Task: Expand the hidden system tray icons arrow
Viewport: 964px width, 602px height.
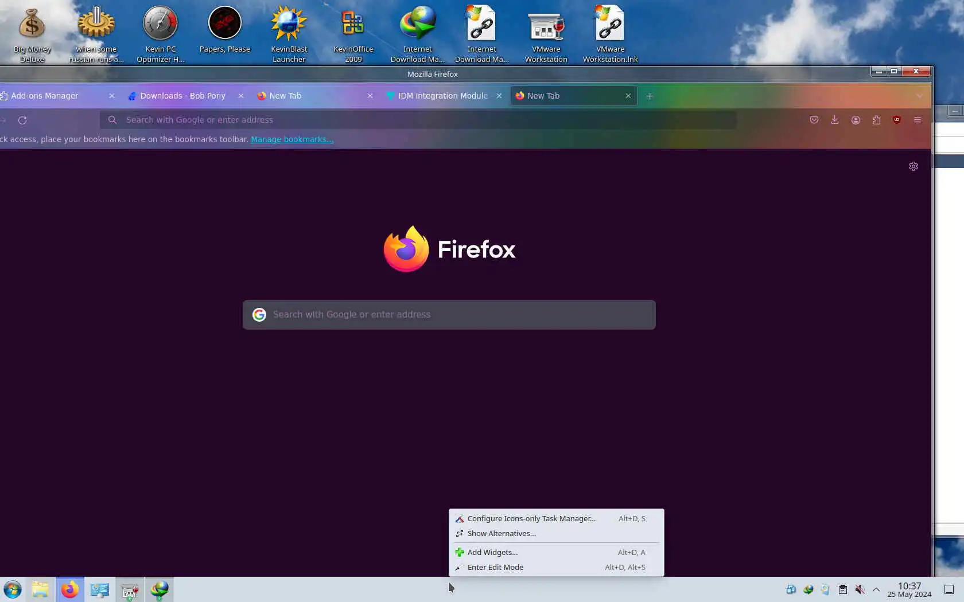Action: (876, 589)
